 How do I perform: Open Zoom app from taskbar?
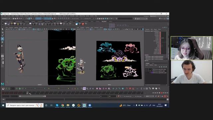tap(90, 105)
